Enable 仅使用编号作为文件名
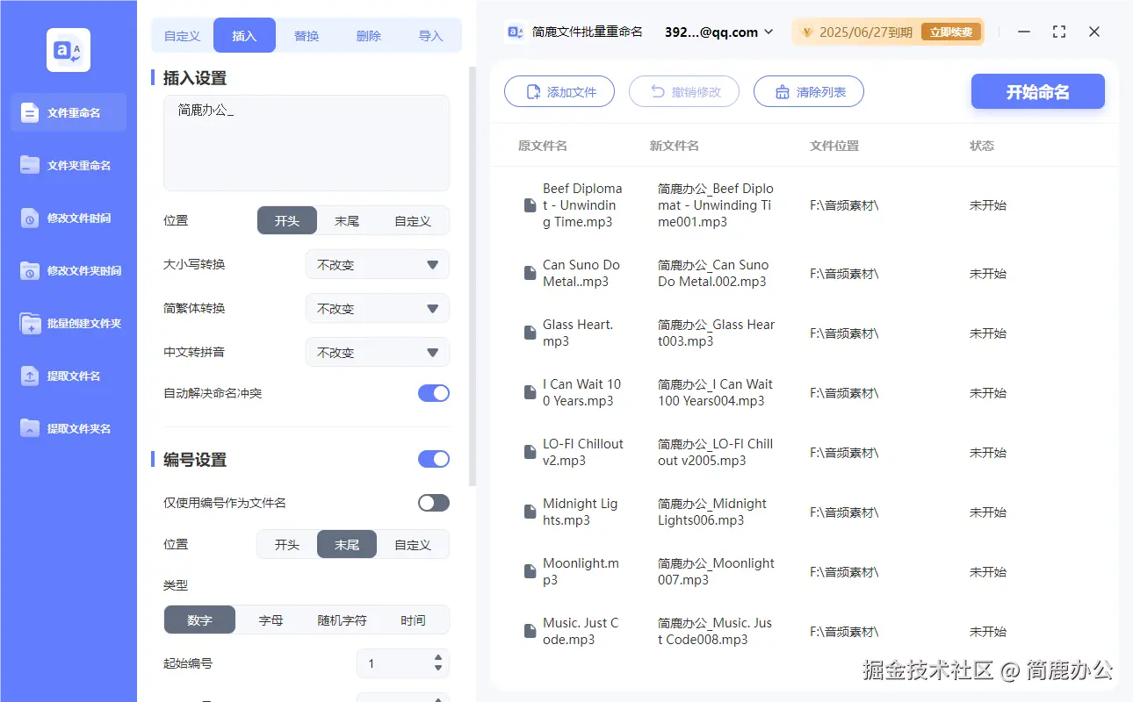 coord(433,502)
